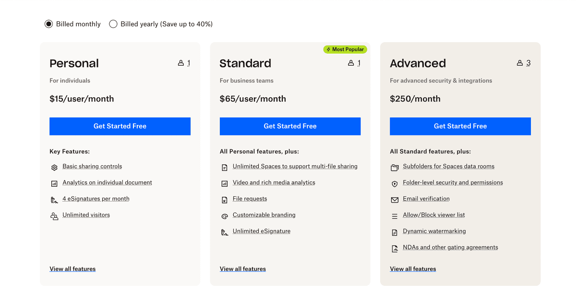This screenshot has width=576, height=294.
Task: Click the gear icon beside Basic sharing controls
Action: (54, 168)
